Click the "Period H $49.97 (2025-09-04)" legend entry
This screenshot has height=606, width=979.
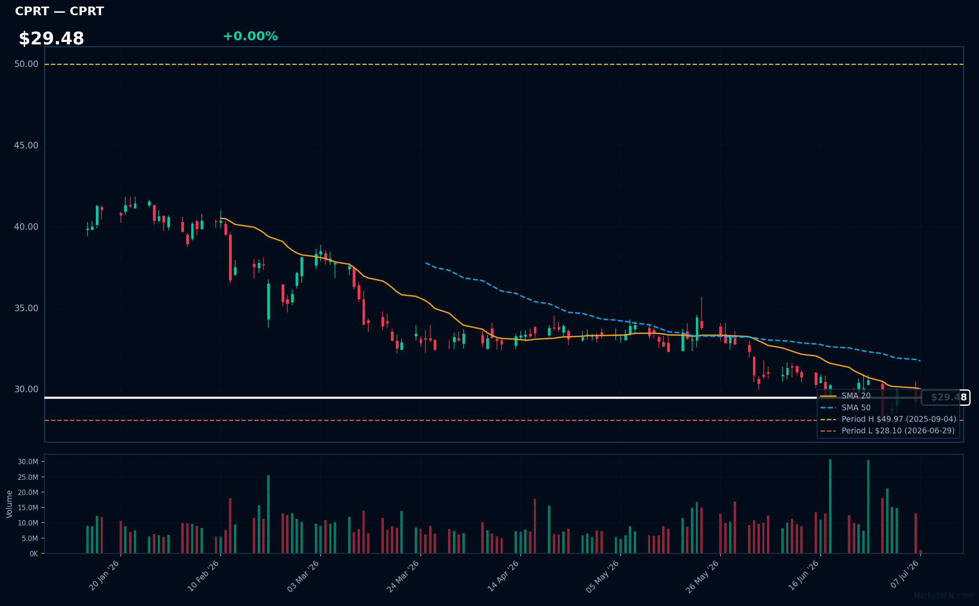coord(899,419)
